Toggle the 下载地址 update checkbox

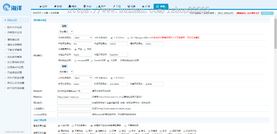point(73,131)
